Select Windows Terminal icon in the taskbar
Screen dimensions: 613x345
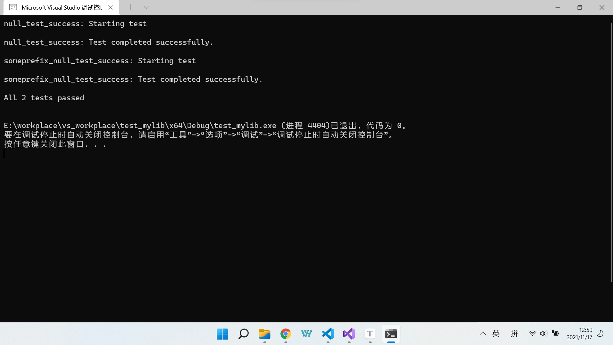click(391, 334)
